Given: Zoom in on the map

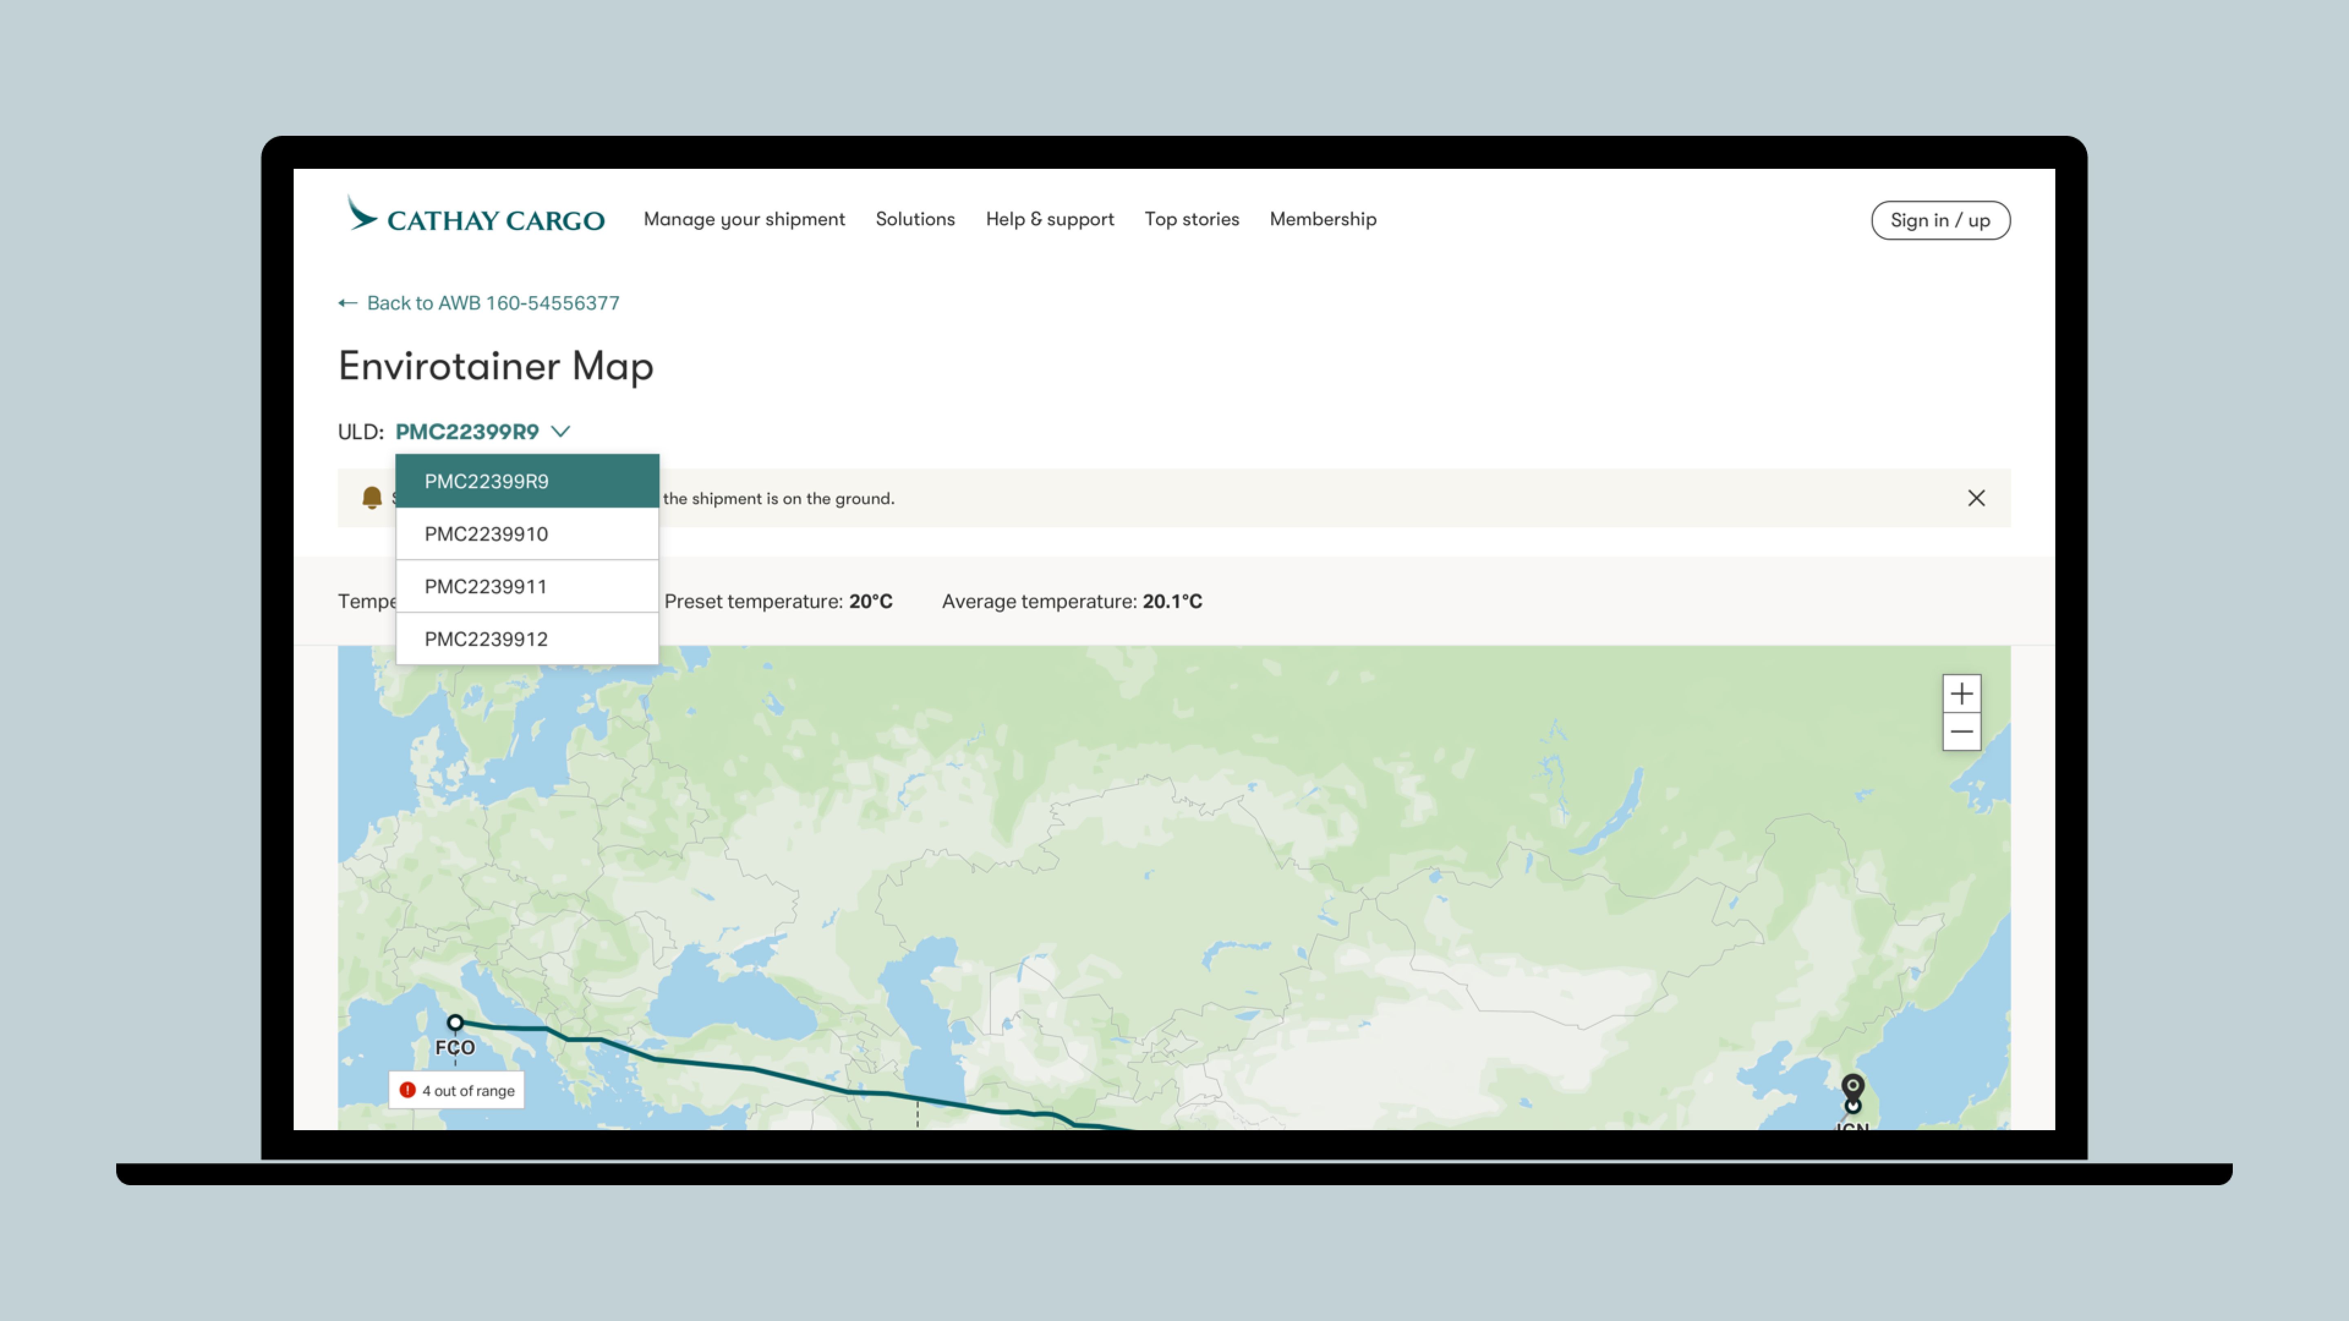Looking at the screenshot, I should (x=1962, y=694).
